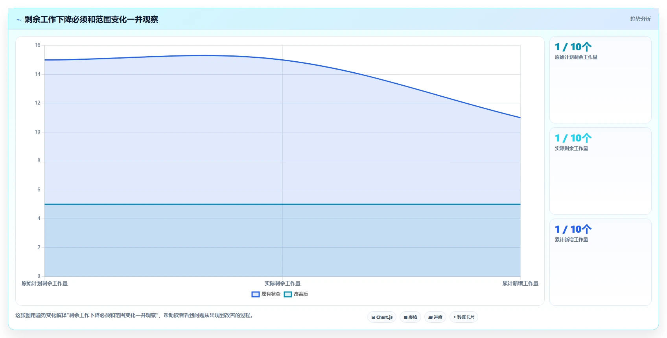Click y-axis value 6
Viewport: 667px width, 338px height.
click(39, 190)
